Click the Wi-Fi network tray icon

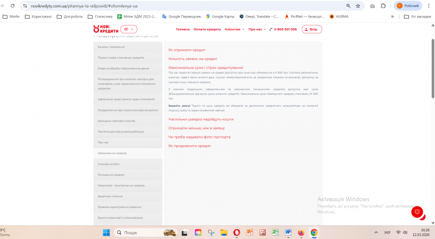[x=398, y=232]
